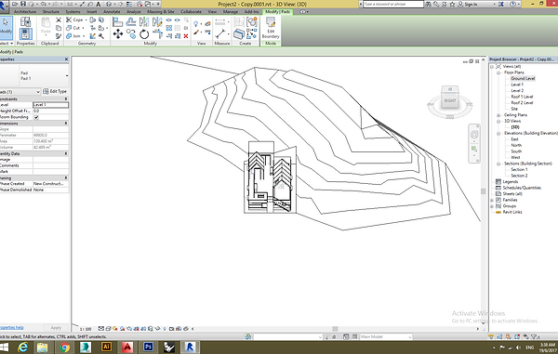This screenshot has height=354, width=558.
Task: Select the Offset tool icon
Action: point(131,22)
